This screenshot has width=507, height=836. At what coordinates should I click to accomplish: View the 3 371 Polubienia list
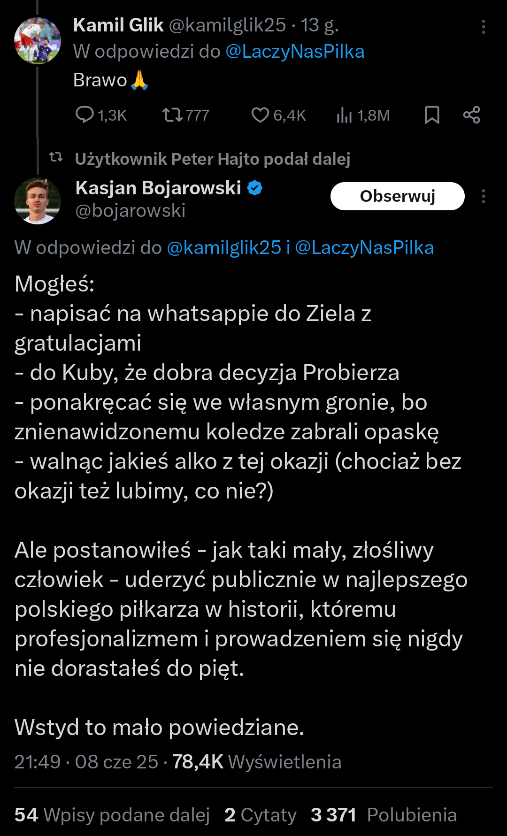tap(383, 815)
